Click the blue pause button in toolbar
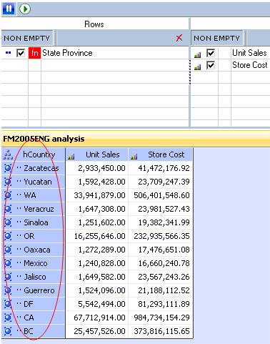 coord(9,9)
